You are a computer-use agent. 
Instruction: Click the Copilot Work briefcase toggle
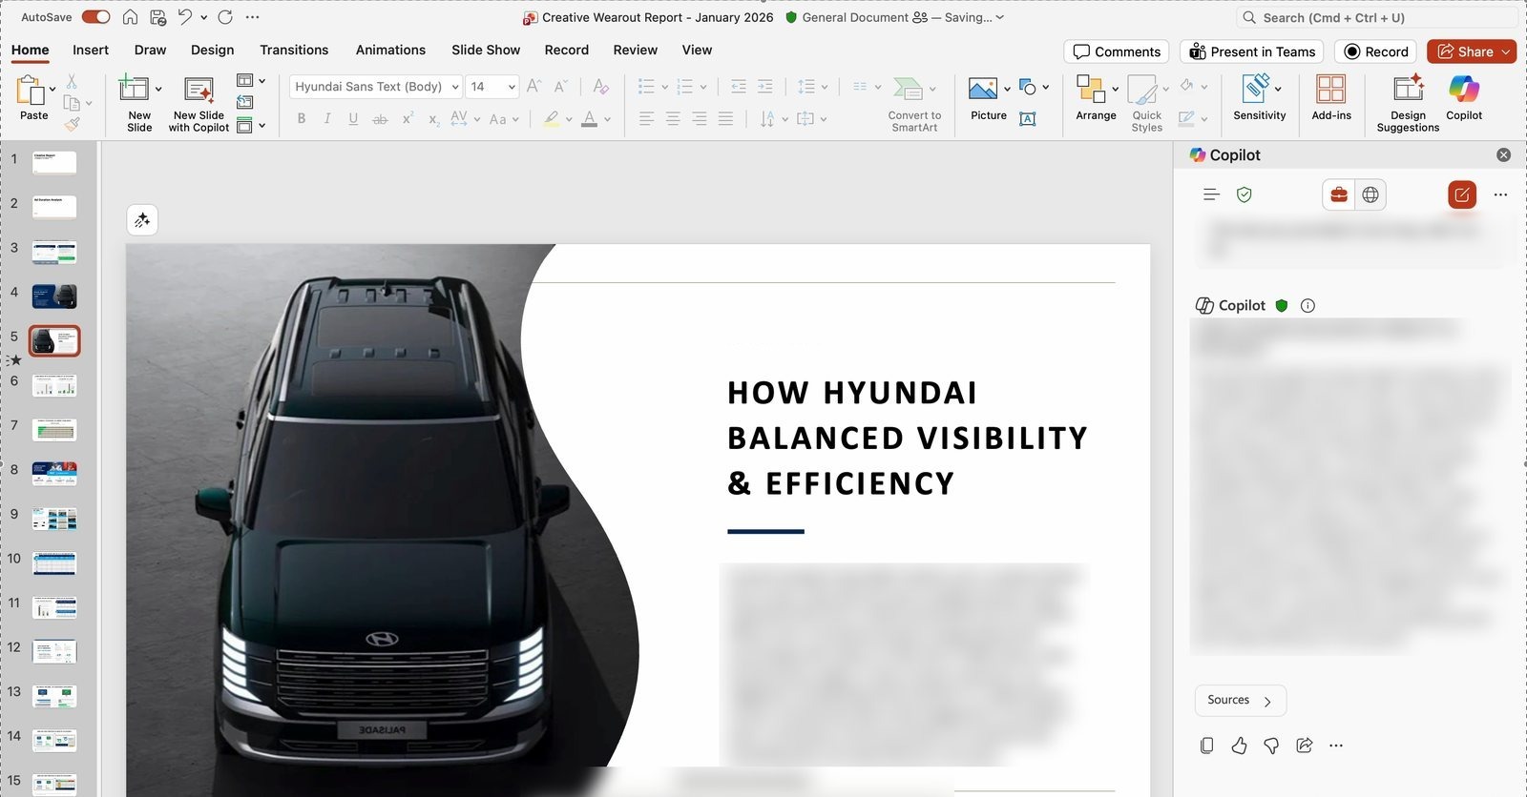point(1338,194)
